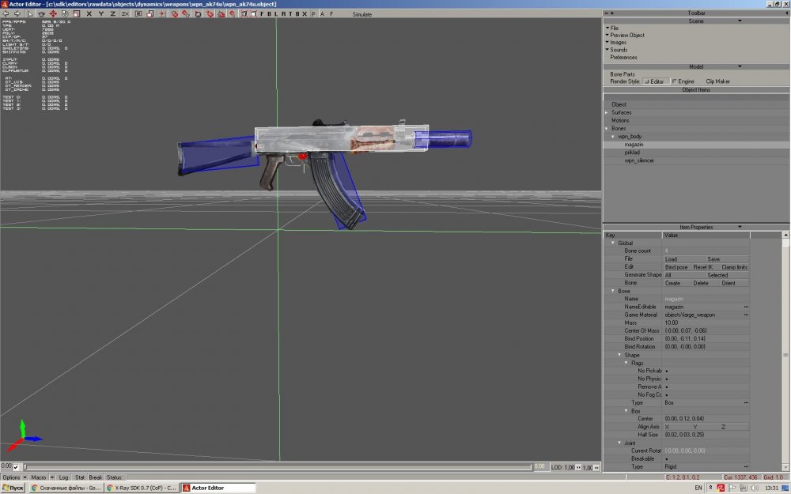Click the animation timeline slider track

click(277, 467)
